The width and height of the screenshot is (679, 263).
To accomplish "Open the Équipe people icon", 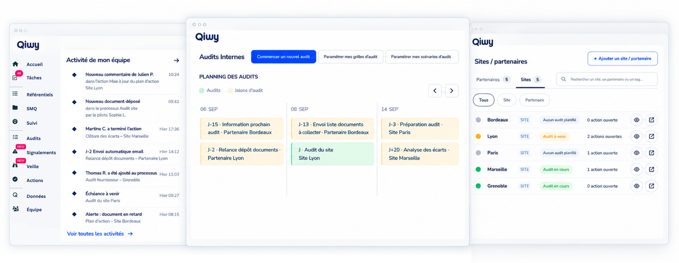I will click(x=16, y=209).
